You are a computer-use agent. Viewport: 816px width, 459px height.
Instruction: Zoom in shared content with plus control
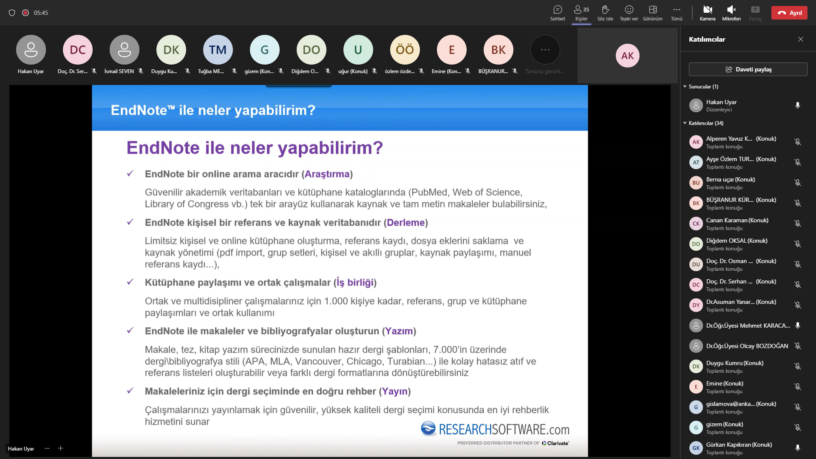click(x=60, y=448)
